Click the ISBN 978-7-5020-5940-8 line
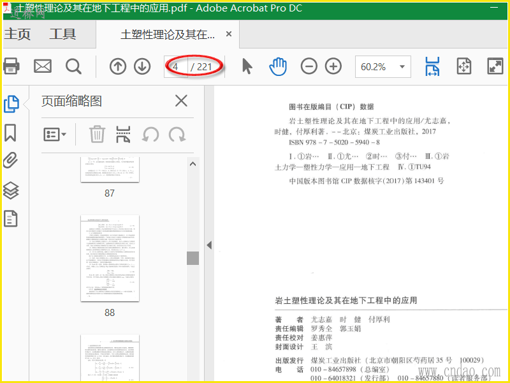The height and width of the screenshot is (383, 510). 334,142
